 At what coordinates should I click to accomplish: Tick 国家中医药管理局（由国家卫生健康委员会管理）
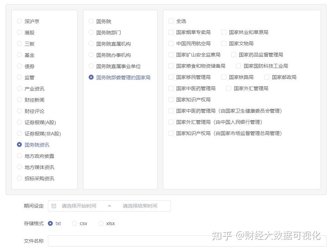[171, 111]
